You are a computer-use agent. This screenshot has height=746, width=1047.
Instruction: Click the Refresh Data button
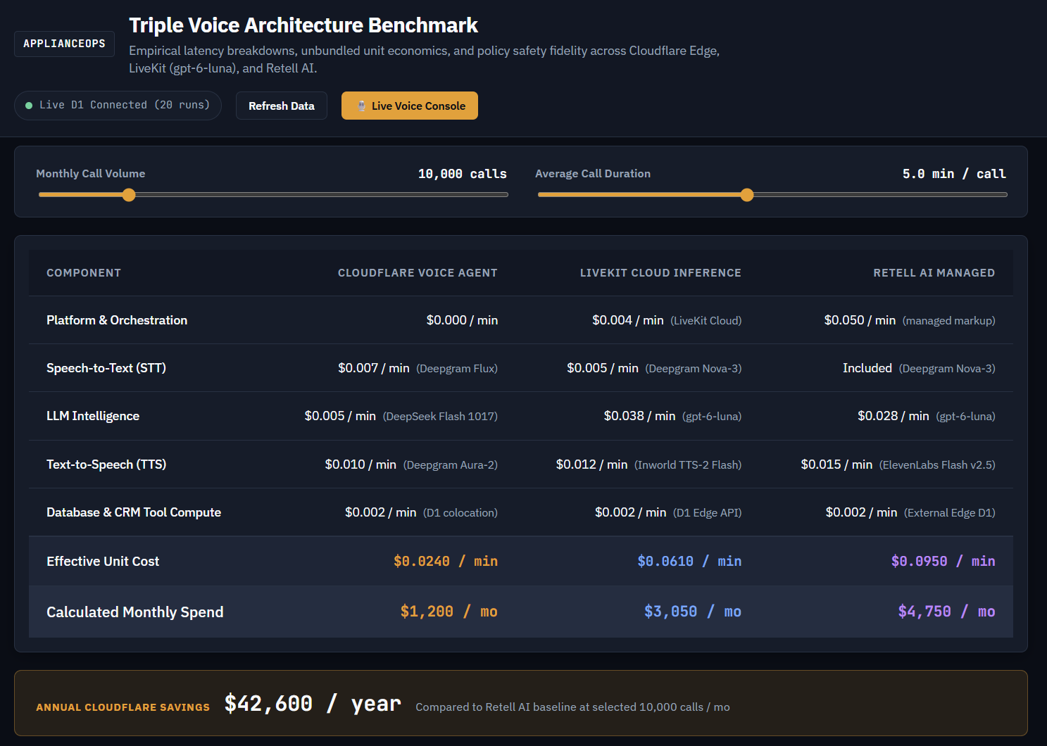282,106
